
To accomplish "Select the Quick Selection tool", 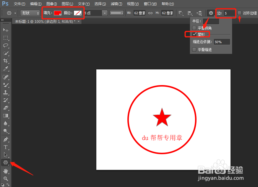I will click(6, 53).
